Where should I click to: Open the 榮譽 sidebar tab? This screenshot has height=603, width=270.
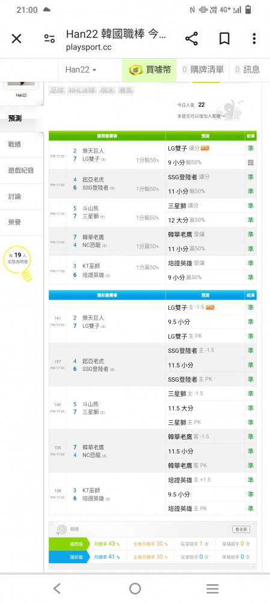click(x=16, y=223)
